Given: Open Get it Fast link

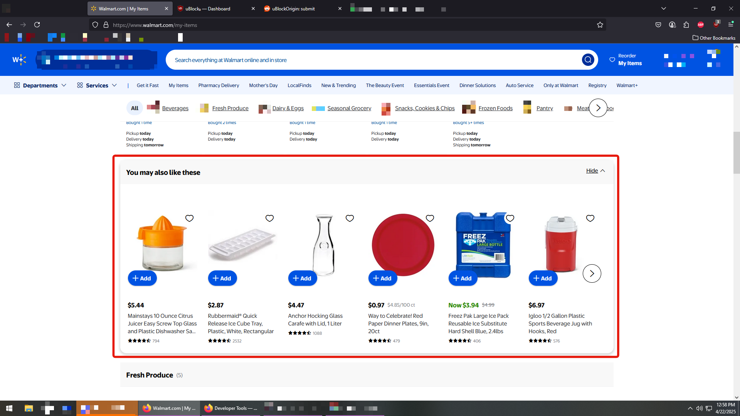Looking at the screenshot, I should coord(148,85).
